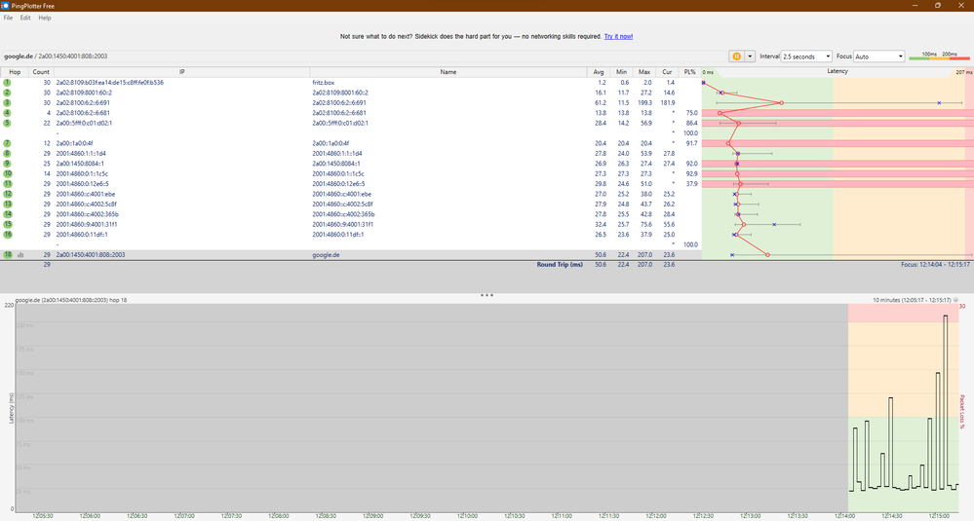Click the hop 3 red latency marker in graph
Screen dimensions: 974x521
click(781, 103)
